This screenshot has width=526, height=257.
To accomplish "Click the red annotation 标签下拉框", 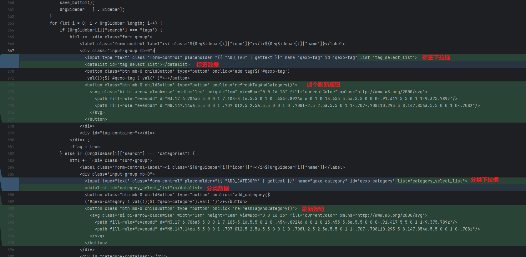I will click(x=436, y=57).
